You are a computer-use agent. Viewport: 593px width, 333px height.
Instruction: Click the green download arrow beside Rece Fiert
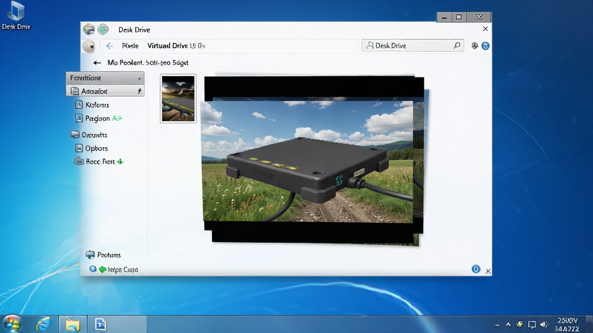[x=120, y=162]
